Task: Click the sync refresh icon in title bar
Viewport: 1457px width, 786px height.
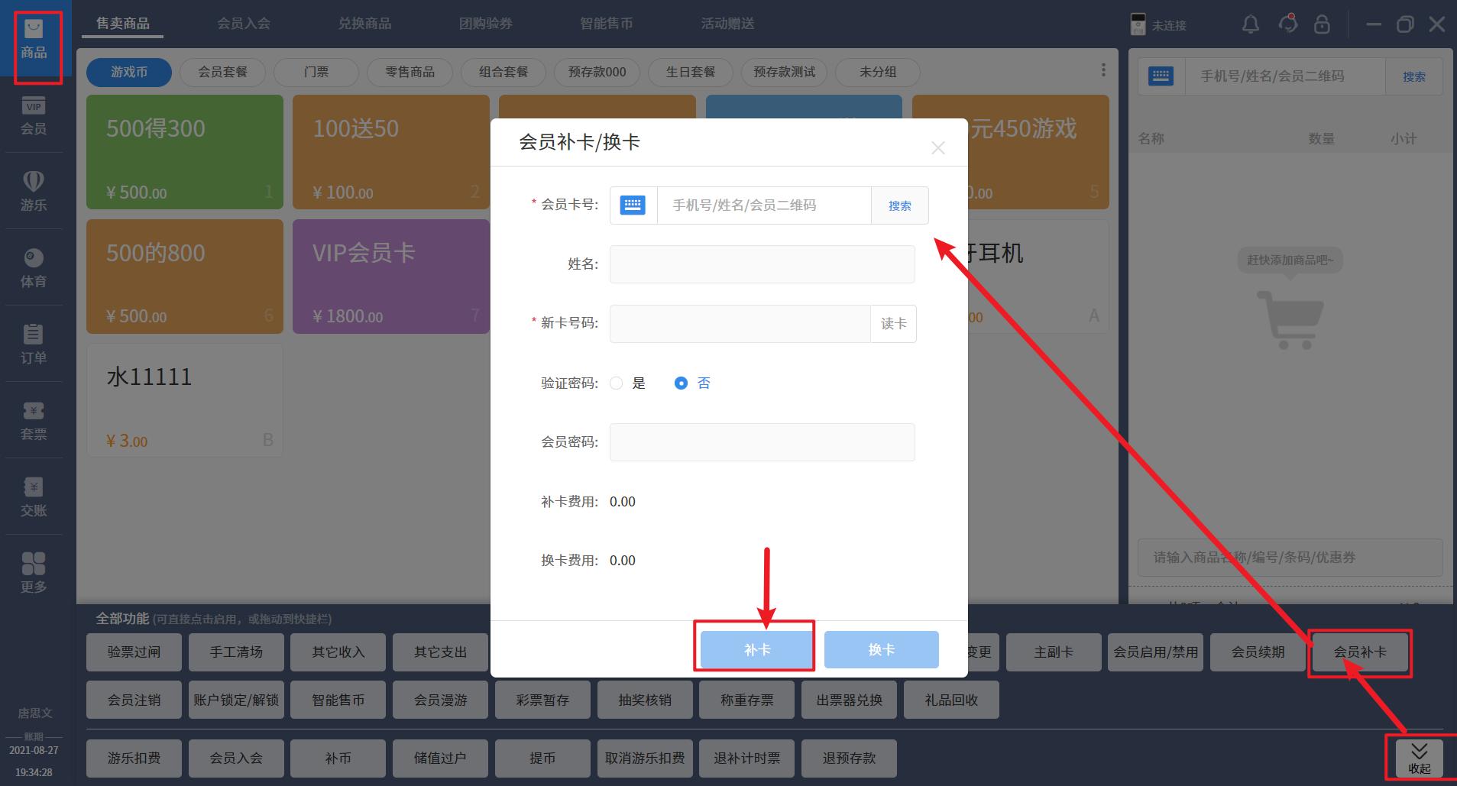Action: click(x=1288, y=24)
